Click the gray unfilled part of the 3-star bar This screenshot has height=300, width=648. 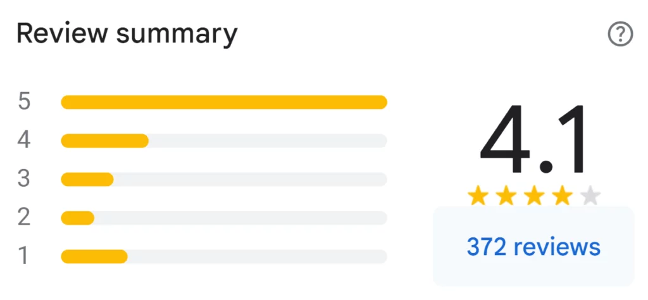click(x=250, y=179)
